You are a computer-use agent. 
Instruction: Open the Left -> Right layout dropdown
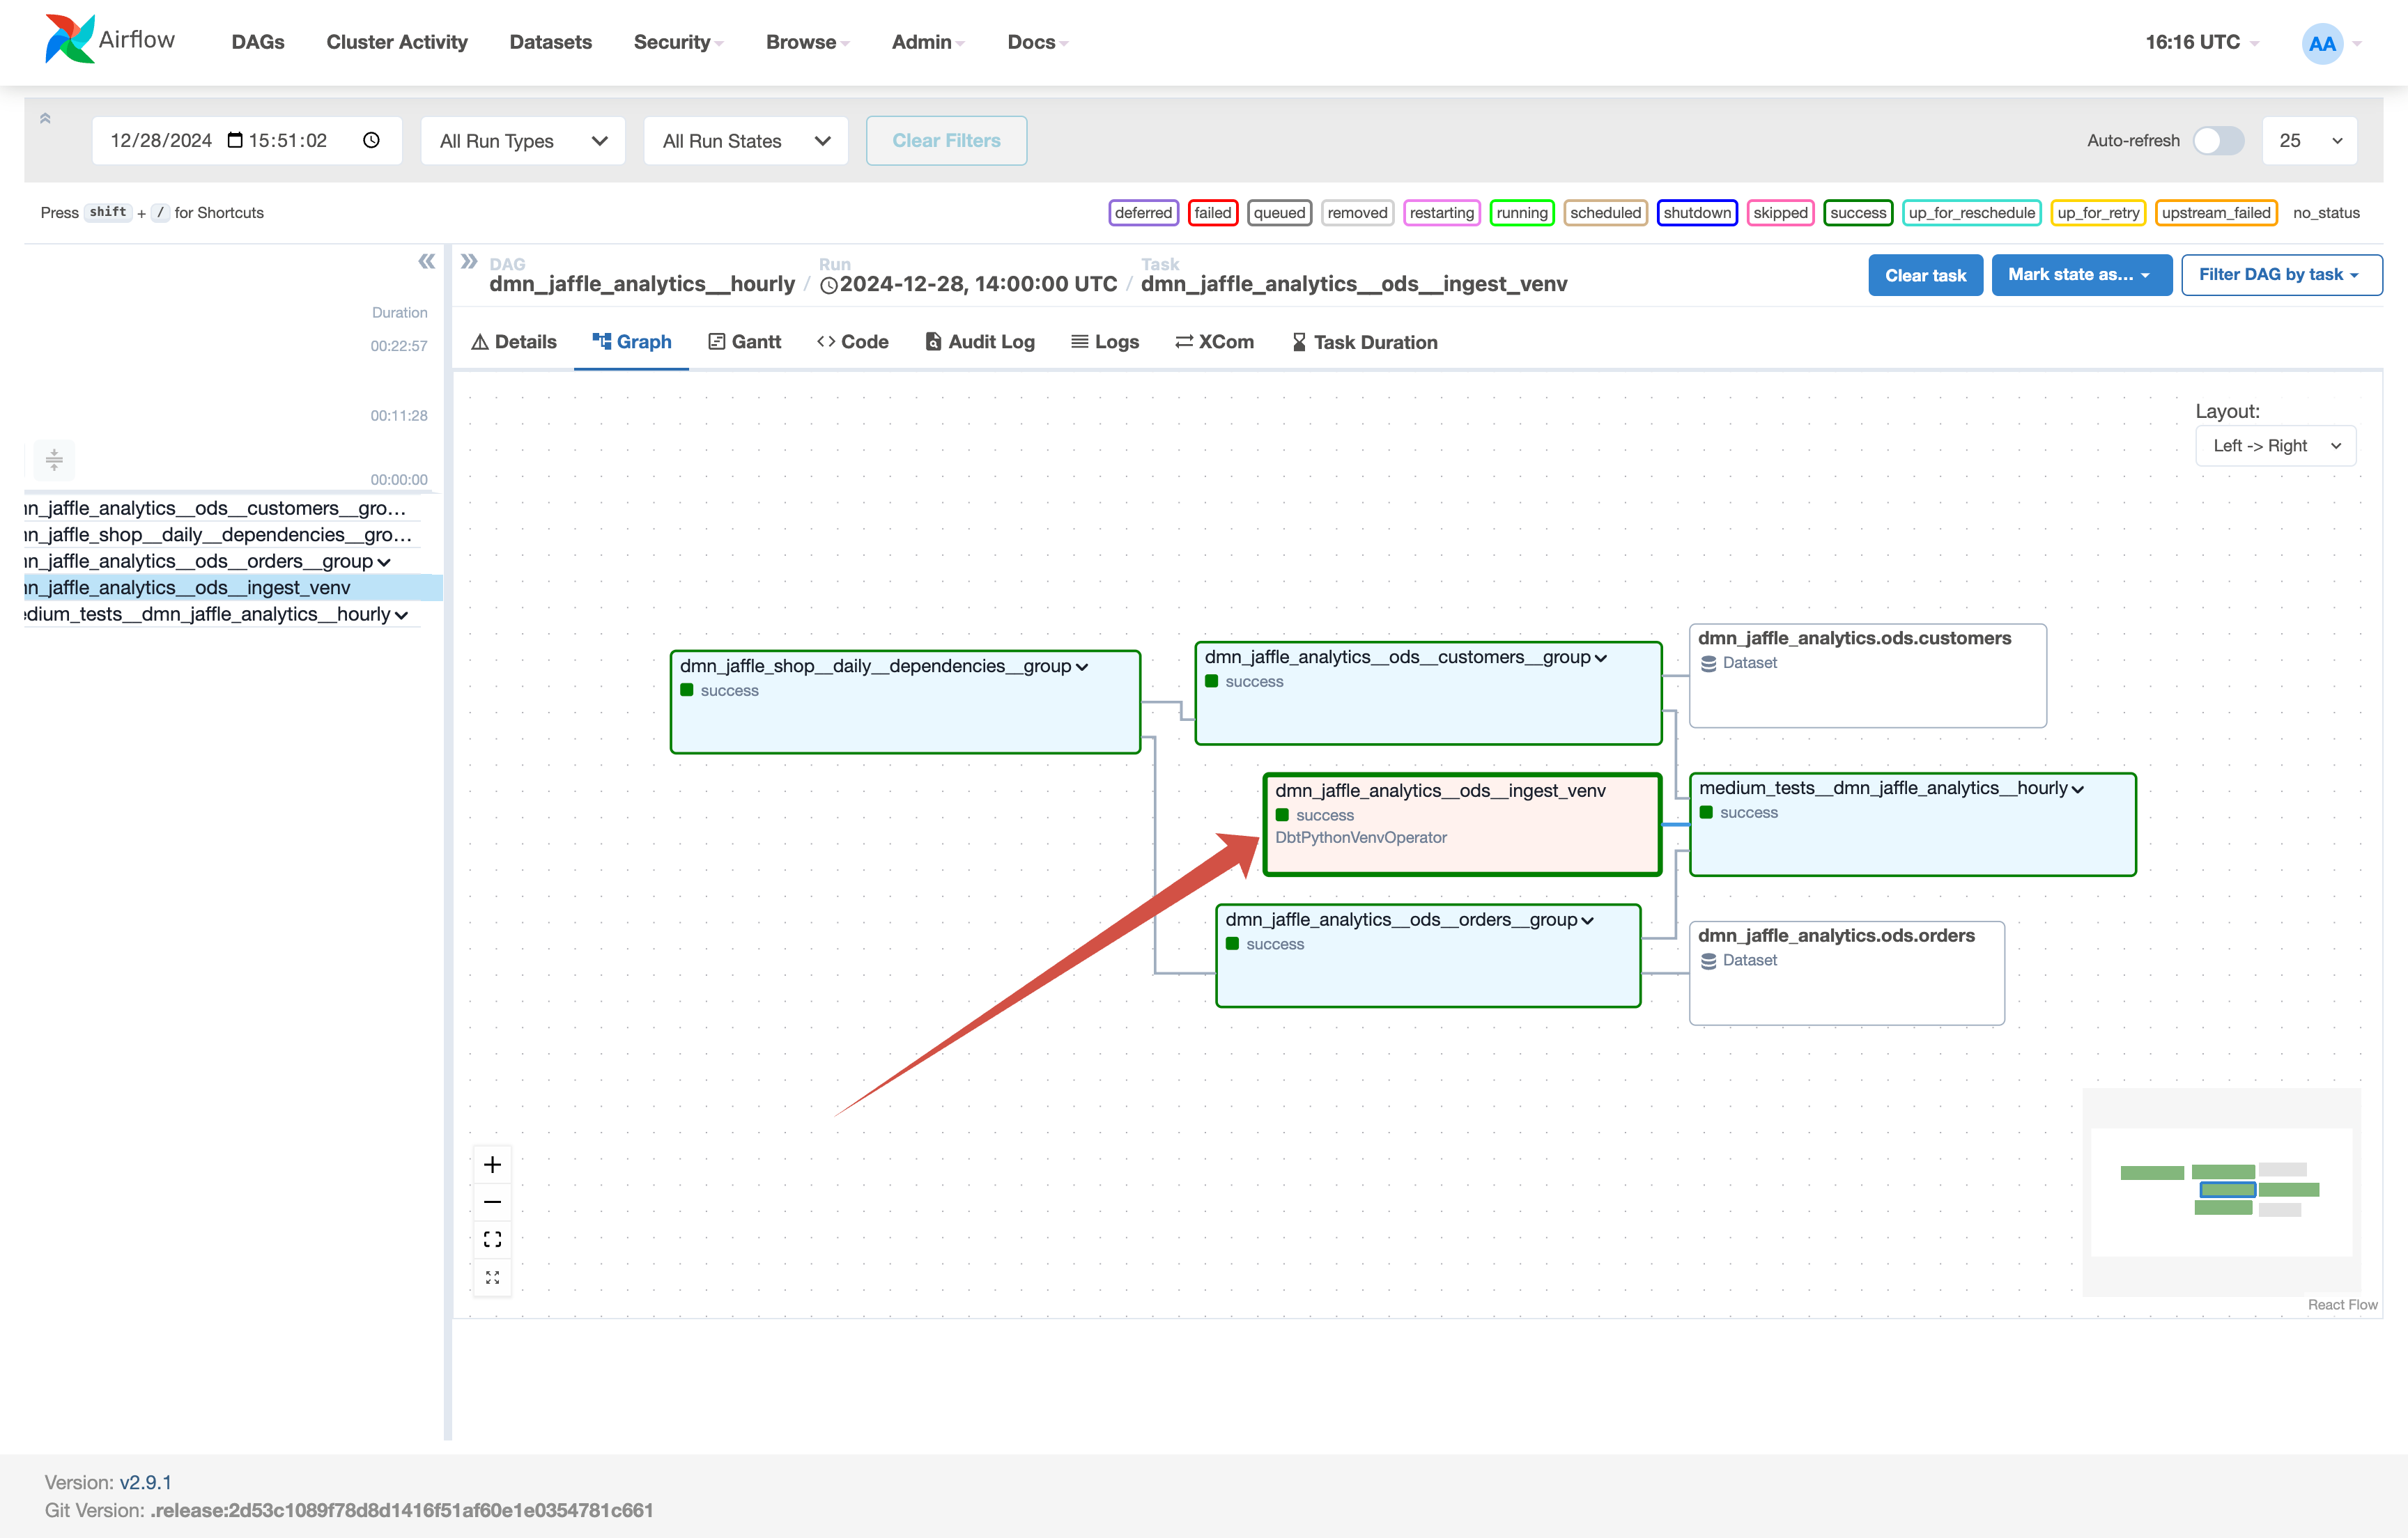point(2275,446)
